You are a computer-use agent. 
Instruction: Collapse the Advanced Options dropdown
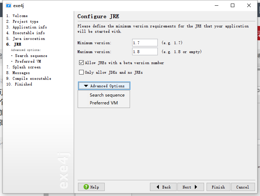click(x=104, y=86)
